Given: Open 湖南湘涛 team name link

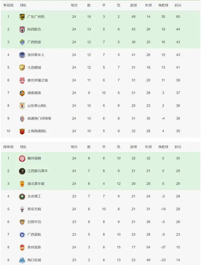Looking at the screenshot, I should pos(34,93).
